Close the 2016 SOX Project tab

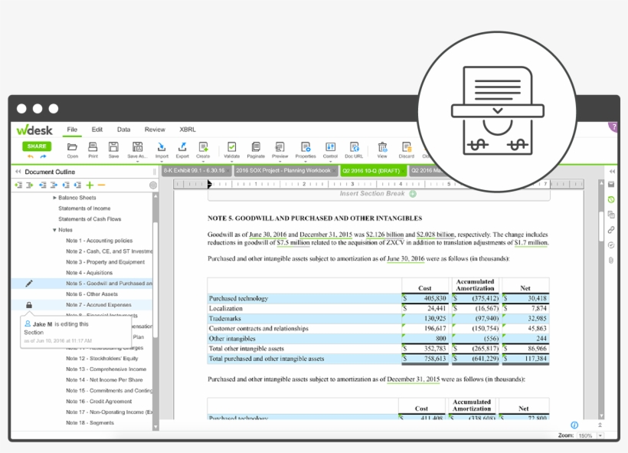pos(334,171)
